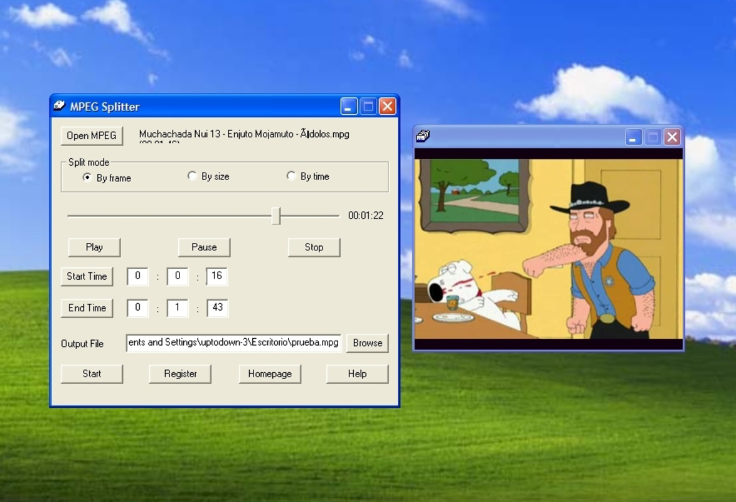
Task: Close the video preview window
Action: point(672,137)
